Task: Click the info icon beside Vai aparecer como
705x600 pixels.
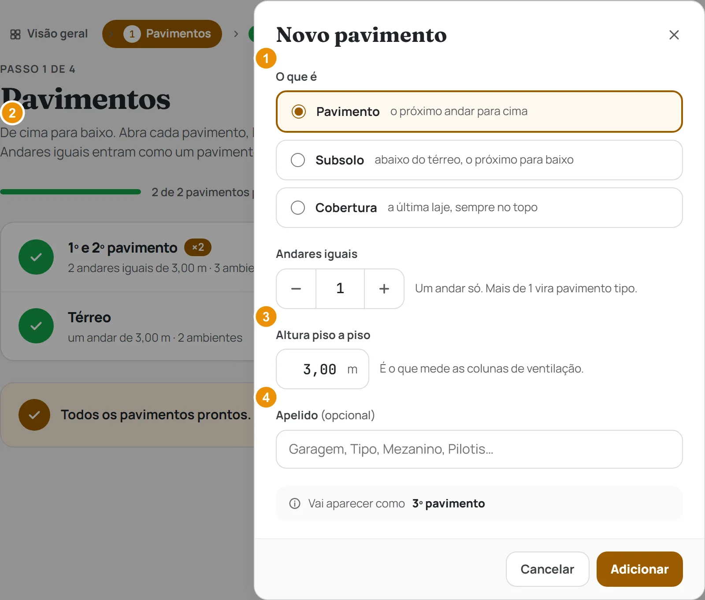Action: pyautogui.click(x=295, y=503)
